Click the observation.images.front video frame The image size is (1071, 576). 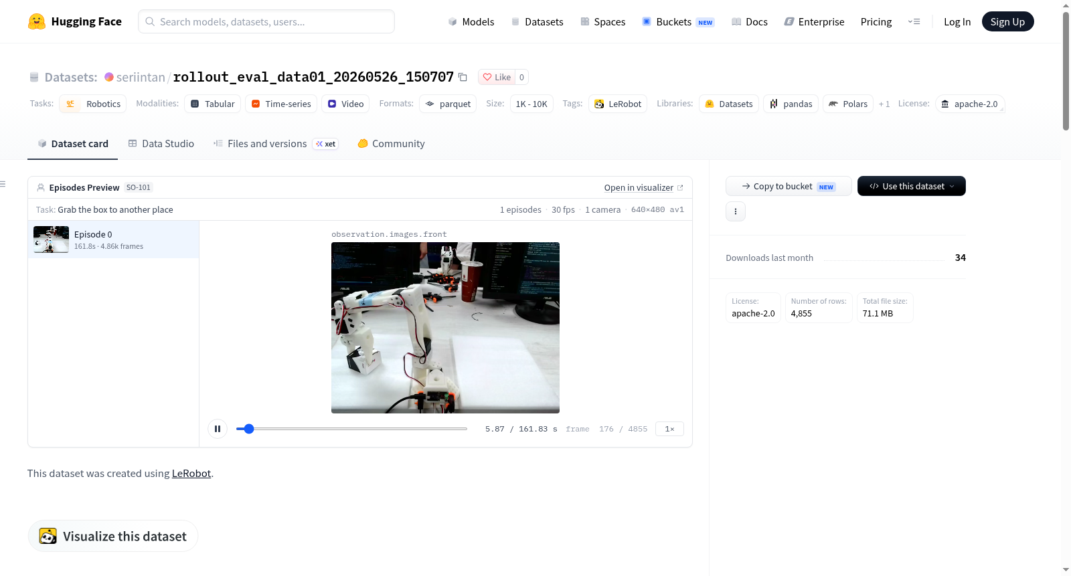445,328
